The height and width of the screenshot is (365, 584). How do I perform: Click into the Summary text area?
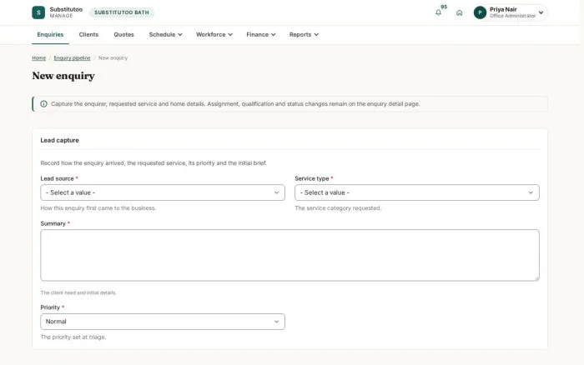(289, 255)
